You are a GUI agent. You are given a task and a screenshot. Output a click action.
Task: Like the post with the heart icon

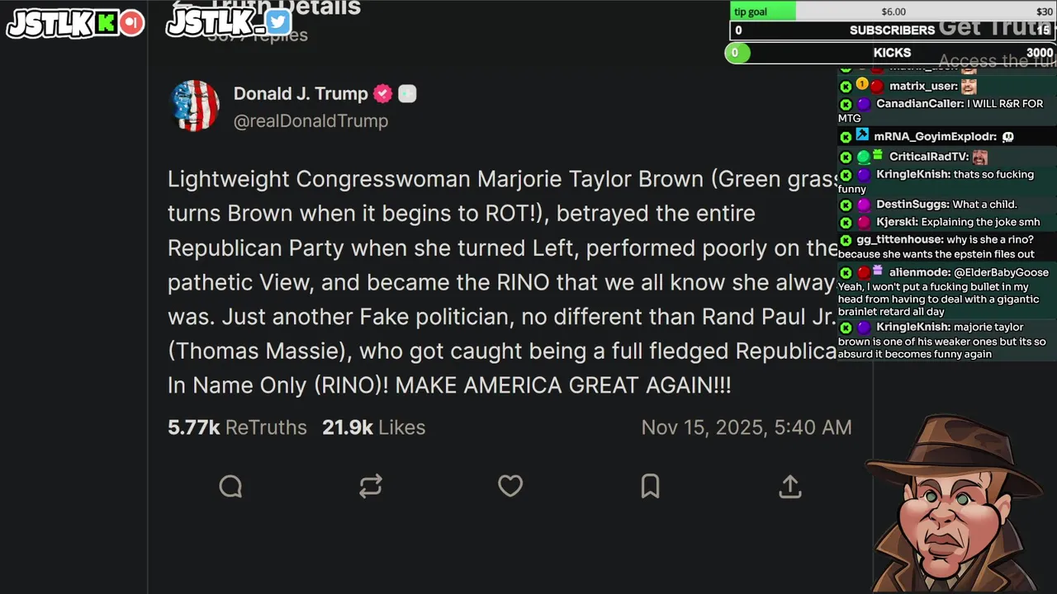pyautogui.click(x=510, y=486)
